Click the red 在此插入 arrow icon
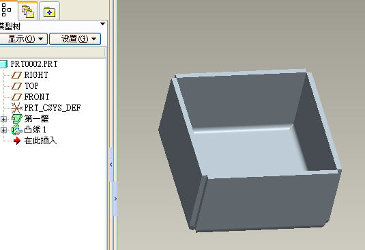This screenshot has width=365, height=250. 17,141
